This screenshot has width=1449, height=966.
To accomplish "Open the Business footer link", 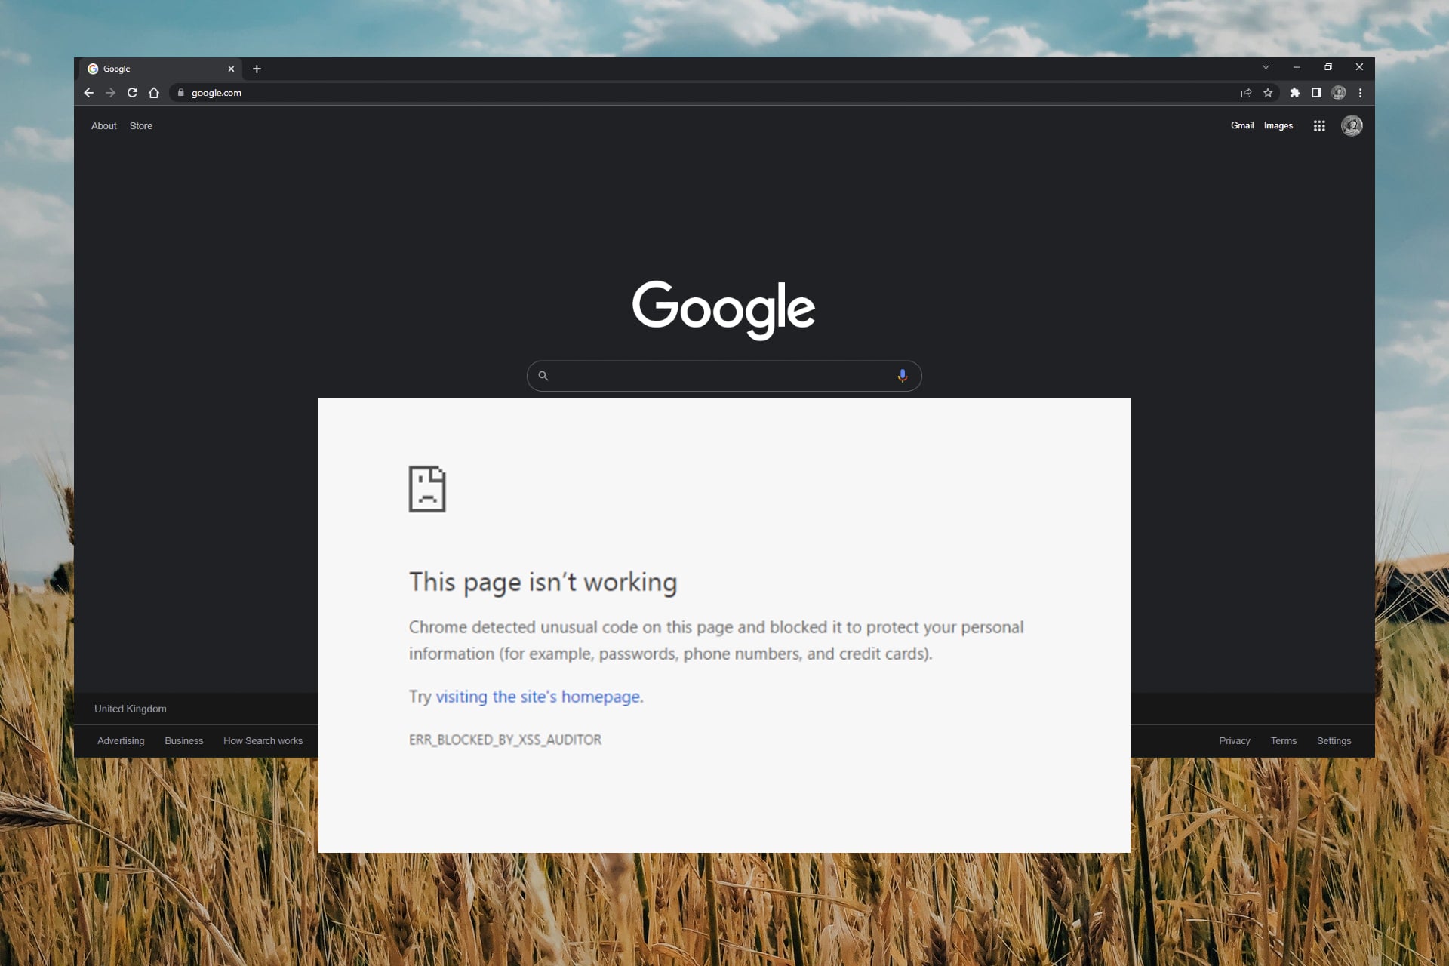I will [184, 741].
